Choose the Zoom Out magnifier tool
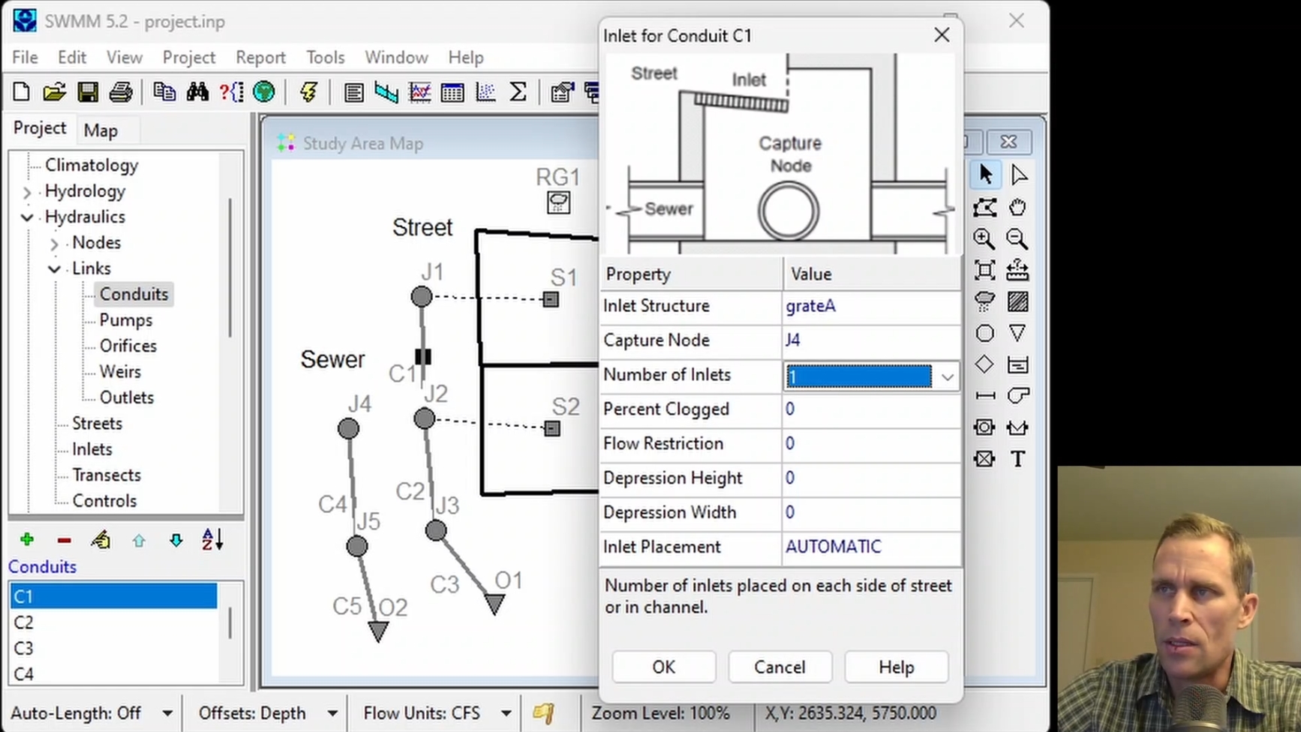This screenshot has height=732, width=1301. 1017,239
